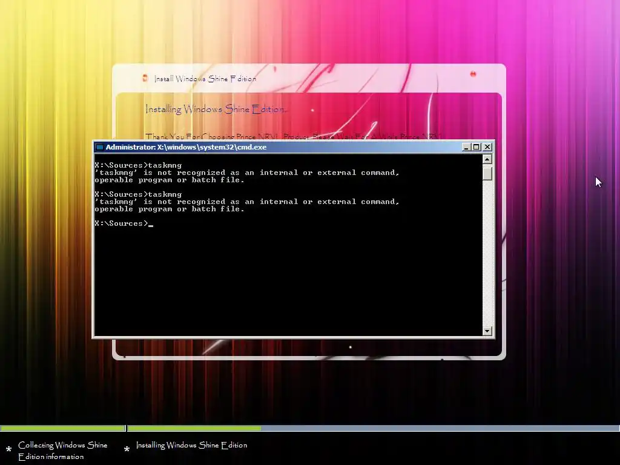
Task: Click the second installing progress bar segment
Action: tap(373, 428)
